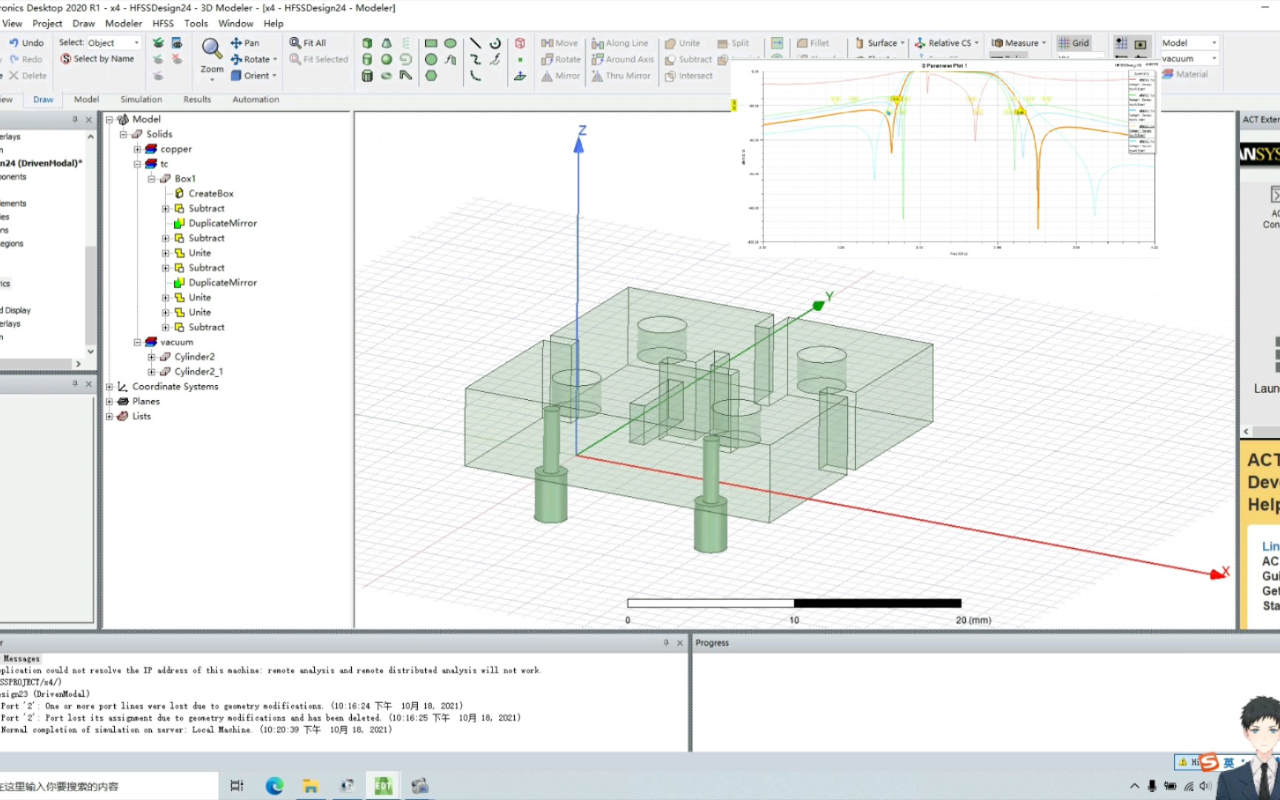Draw a center-point arc icon

(495, 43)
